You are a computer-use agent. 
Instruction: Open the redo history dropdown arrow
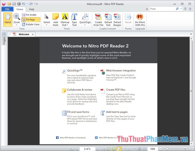34,4
